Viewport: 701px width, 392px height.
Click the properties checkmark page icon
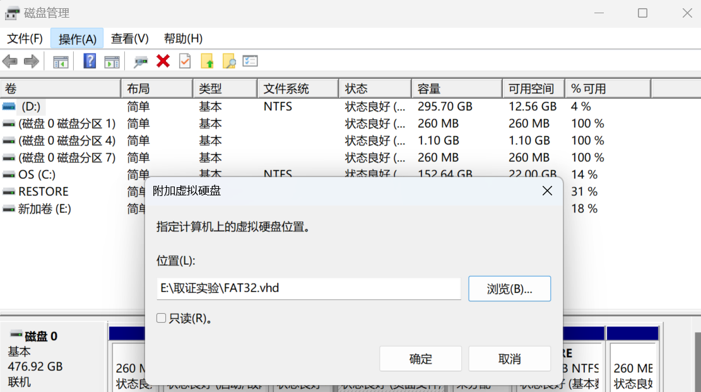click(x=185, y=61)
